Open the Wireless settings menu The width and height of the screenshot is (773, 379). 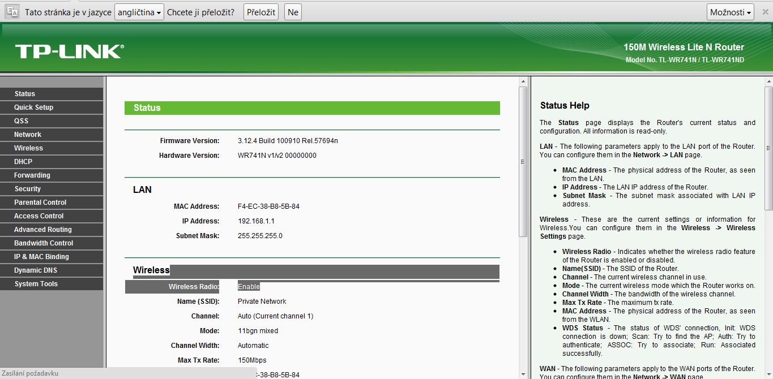[52, 148]
